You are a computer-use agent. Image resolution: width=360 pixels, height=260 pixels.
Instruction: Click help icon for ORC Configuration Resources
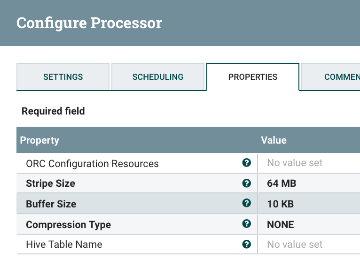tap(246, 163)
